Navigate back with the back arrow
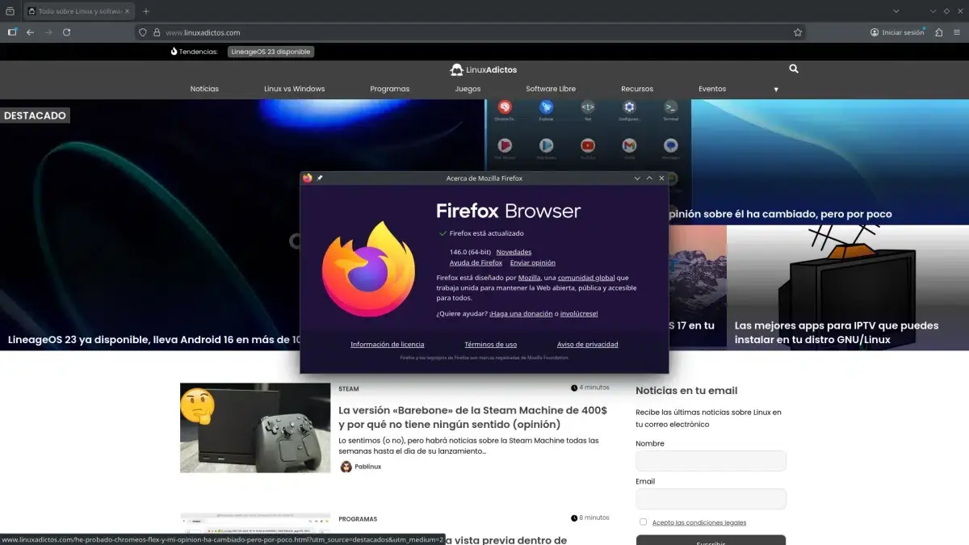Image resolution: width=969 pixels, height=545 pixels. point(30,32)
